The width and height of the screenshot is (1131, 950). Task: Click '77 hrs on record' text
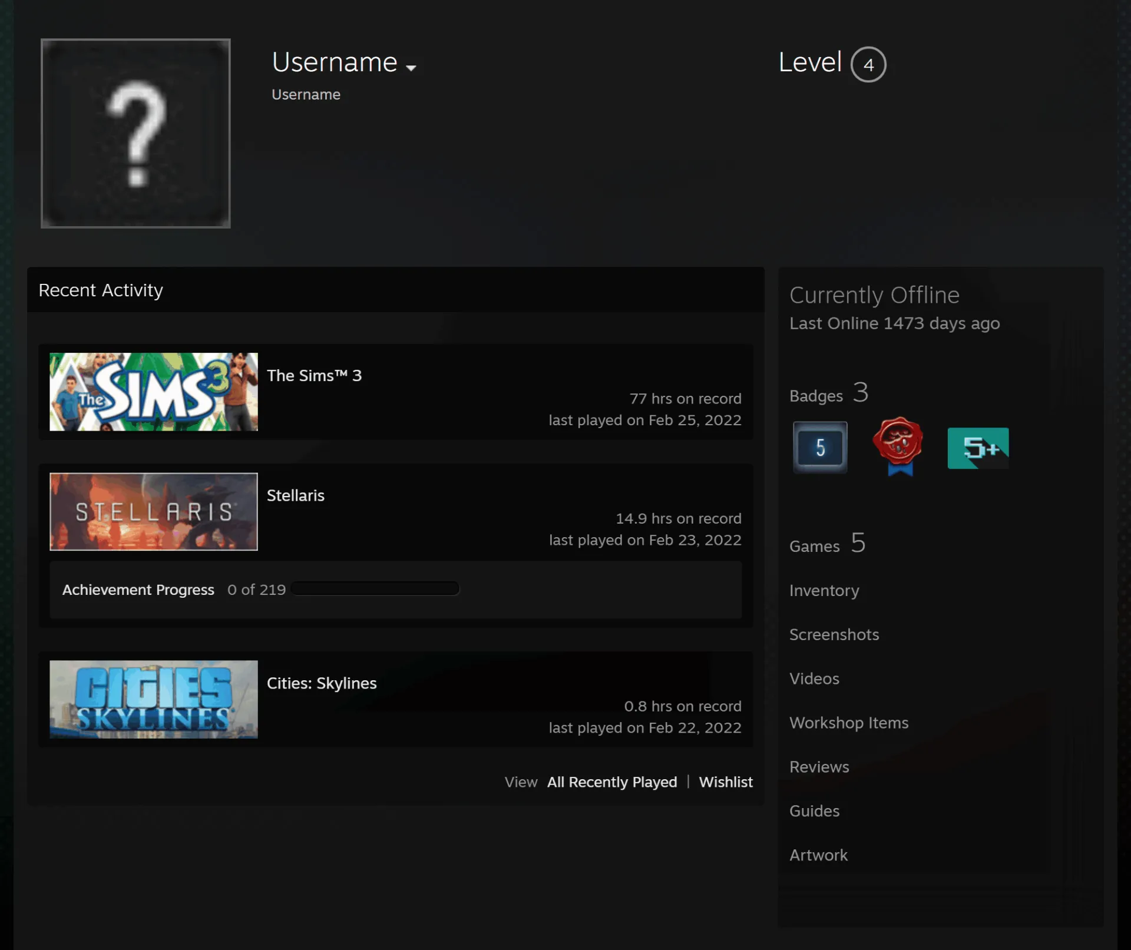[x=686, y=399]
